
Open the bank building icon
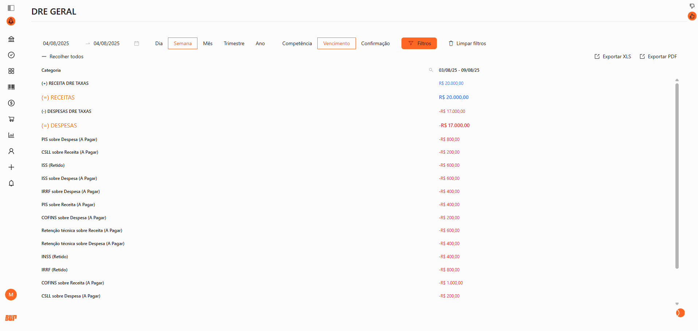[x=11, y=39]
